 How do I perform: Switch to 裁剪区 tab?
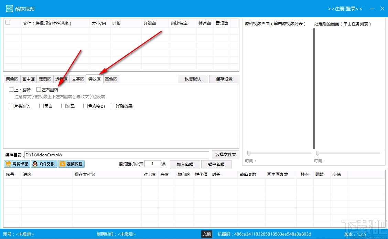[45, 79]
